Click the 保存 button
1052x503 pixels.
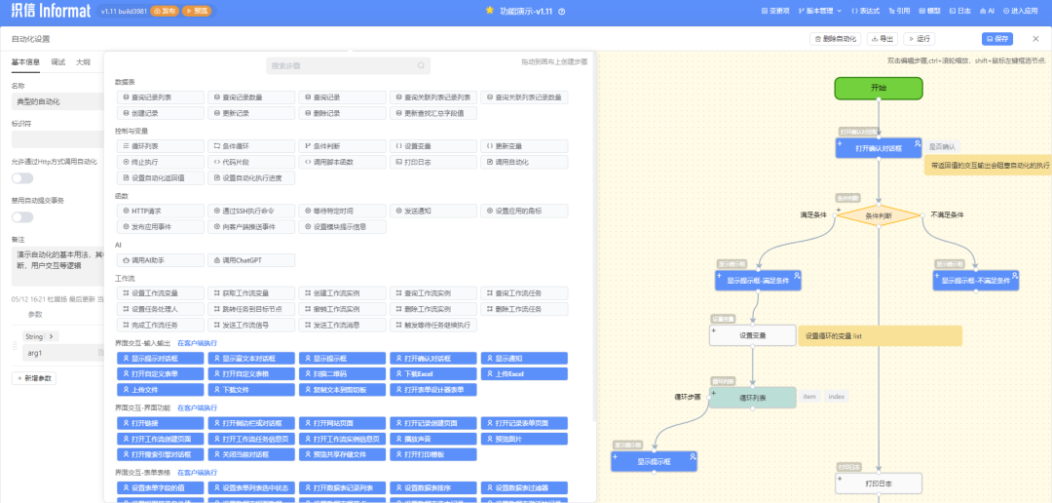pos(996,39)
